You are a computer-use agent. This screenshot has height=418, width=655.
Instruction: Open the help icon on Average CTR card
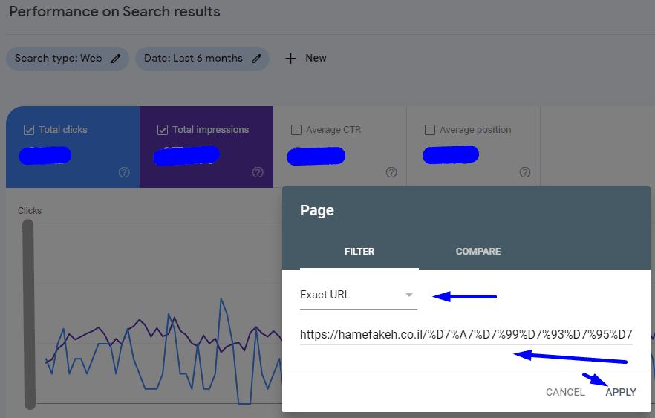tap(391, 172)
